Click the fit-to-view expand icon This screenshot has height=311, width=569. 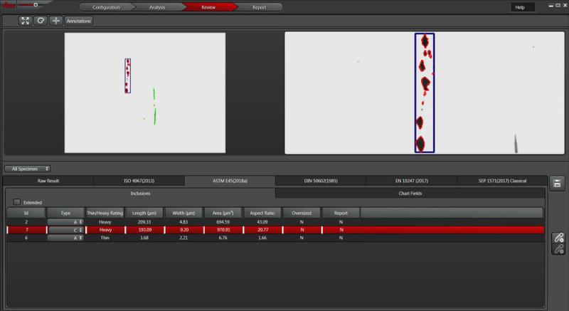(x=26, y=21)
